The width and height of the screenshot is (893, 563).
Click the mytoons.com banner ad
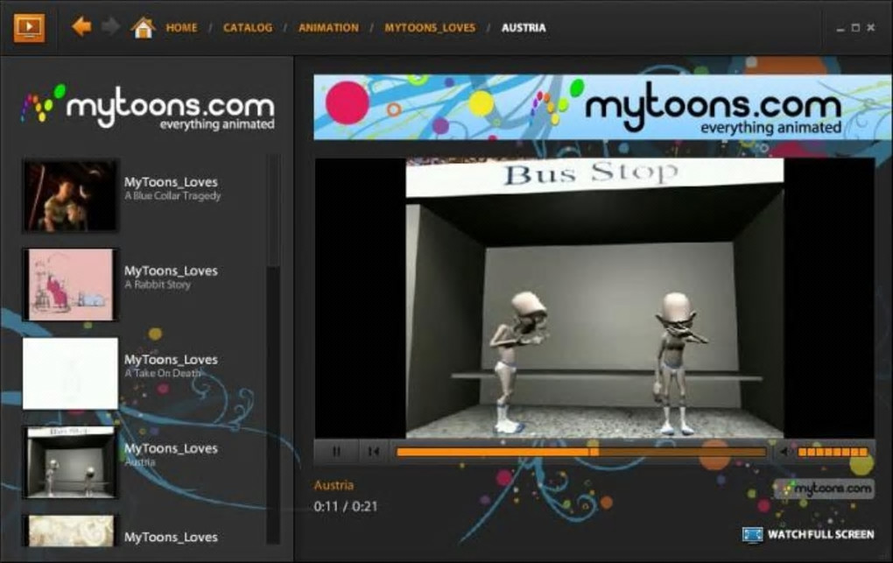coord(603,107)
